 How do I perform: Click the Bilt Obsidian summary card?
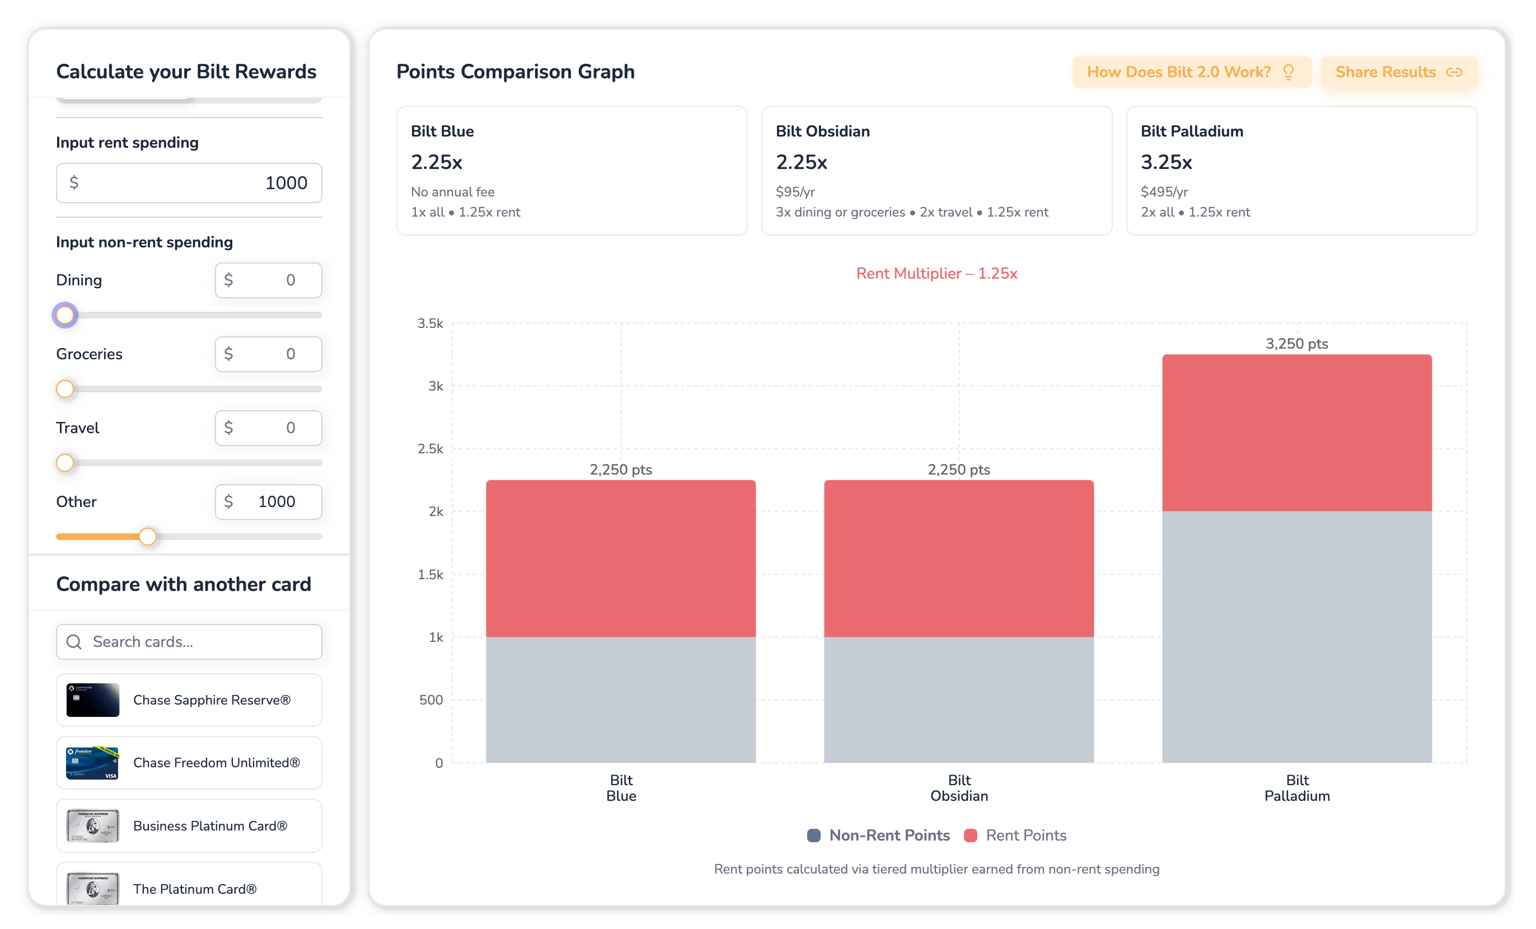[936, 171]
